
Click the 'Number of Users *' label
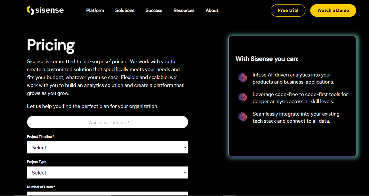(x=41, y=187)
